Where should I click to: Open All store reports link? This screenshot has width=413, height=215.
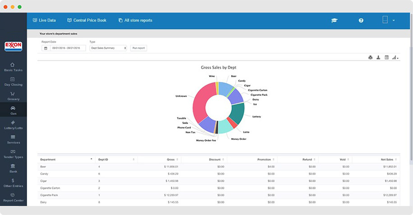pos(135,20)
